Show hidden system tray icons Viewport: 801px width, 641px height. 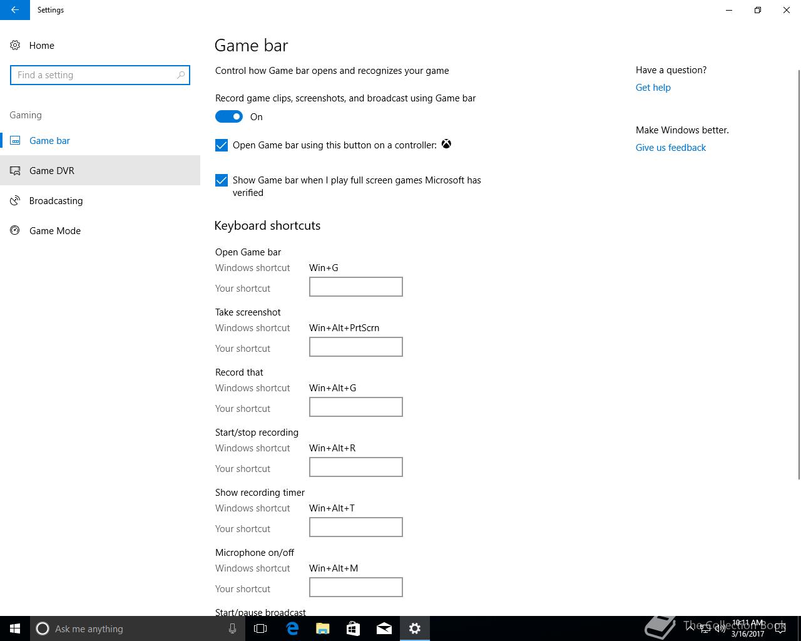691,628
